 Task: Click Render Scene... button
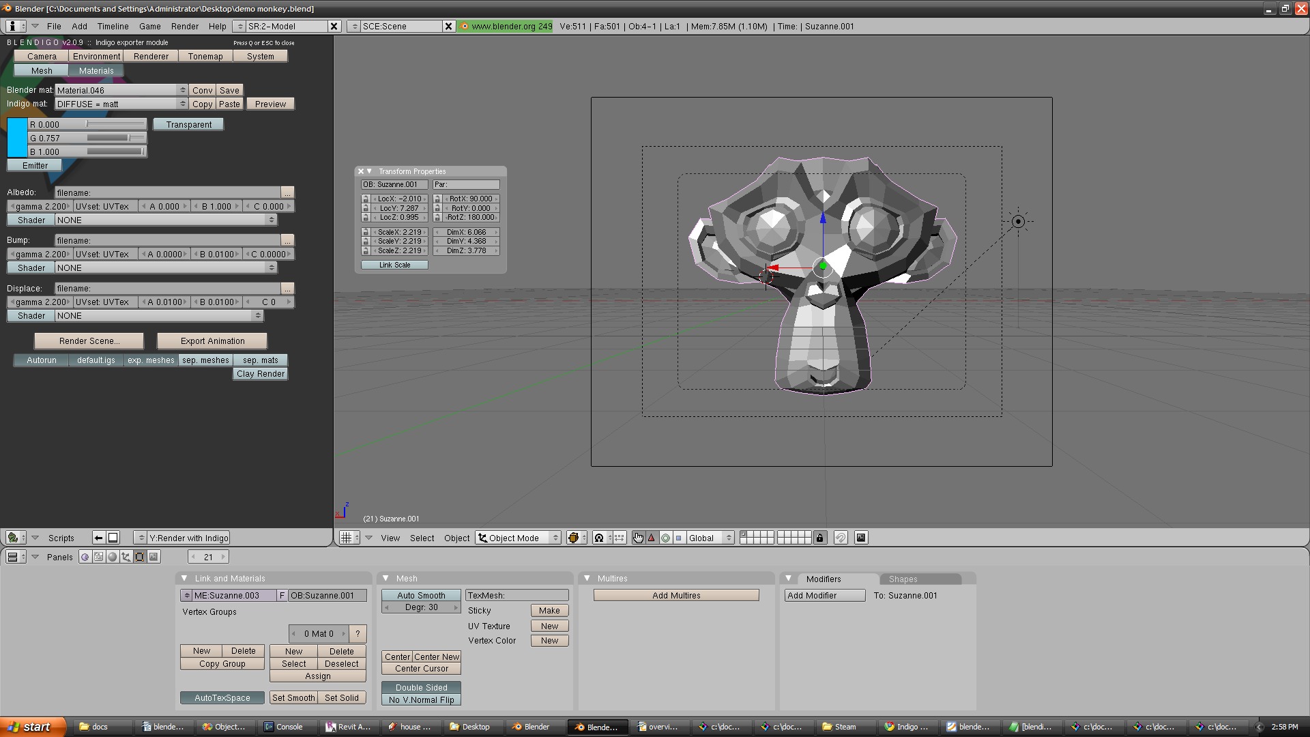click(x=89, y=341)
